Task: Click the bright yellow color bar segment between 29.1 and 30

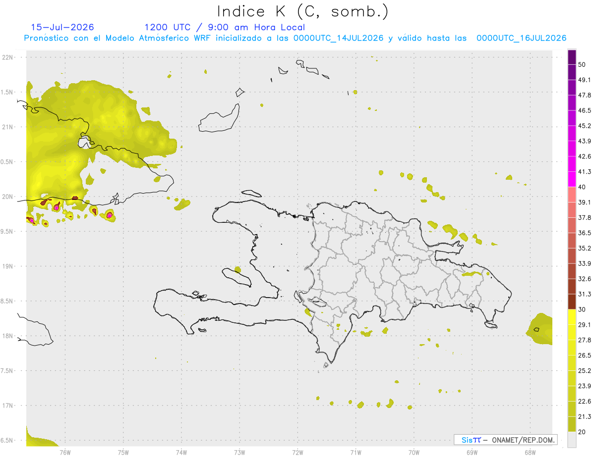Action: pyautogui.click(x=572, y=317)
